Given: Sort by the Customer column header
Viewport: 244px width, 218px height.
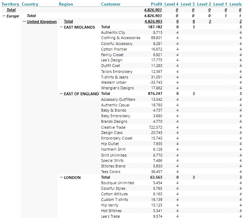Looking at the screenshot, I should click(x=111, y=4).
